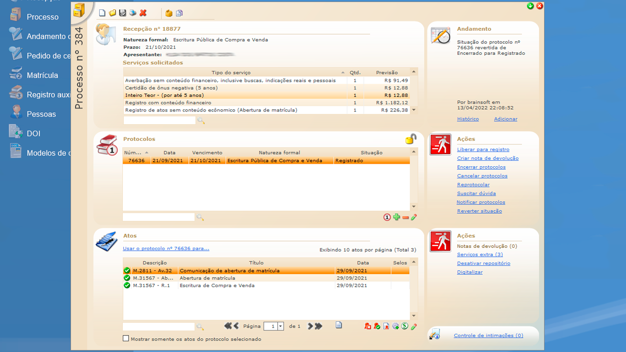Click the Adicionar link in Andamento
This screenshot has height=352, width=626.
pyautogui.click(x=506, y=119)
